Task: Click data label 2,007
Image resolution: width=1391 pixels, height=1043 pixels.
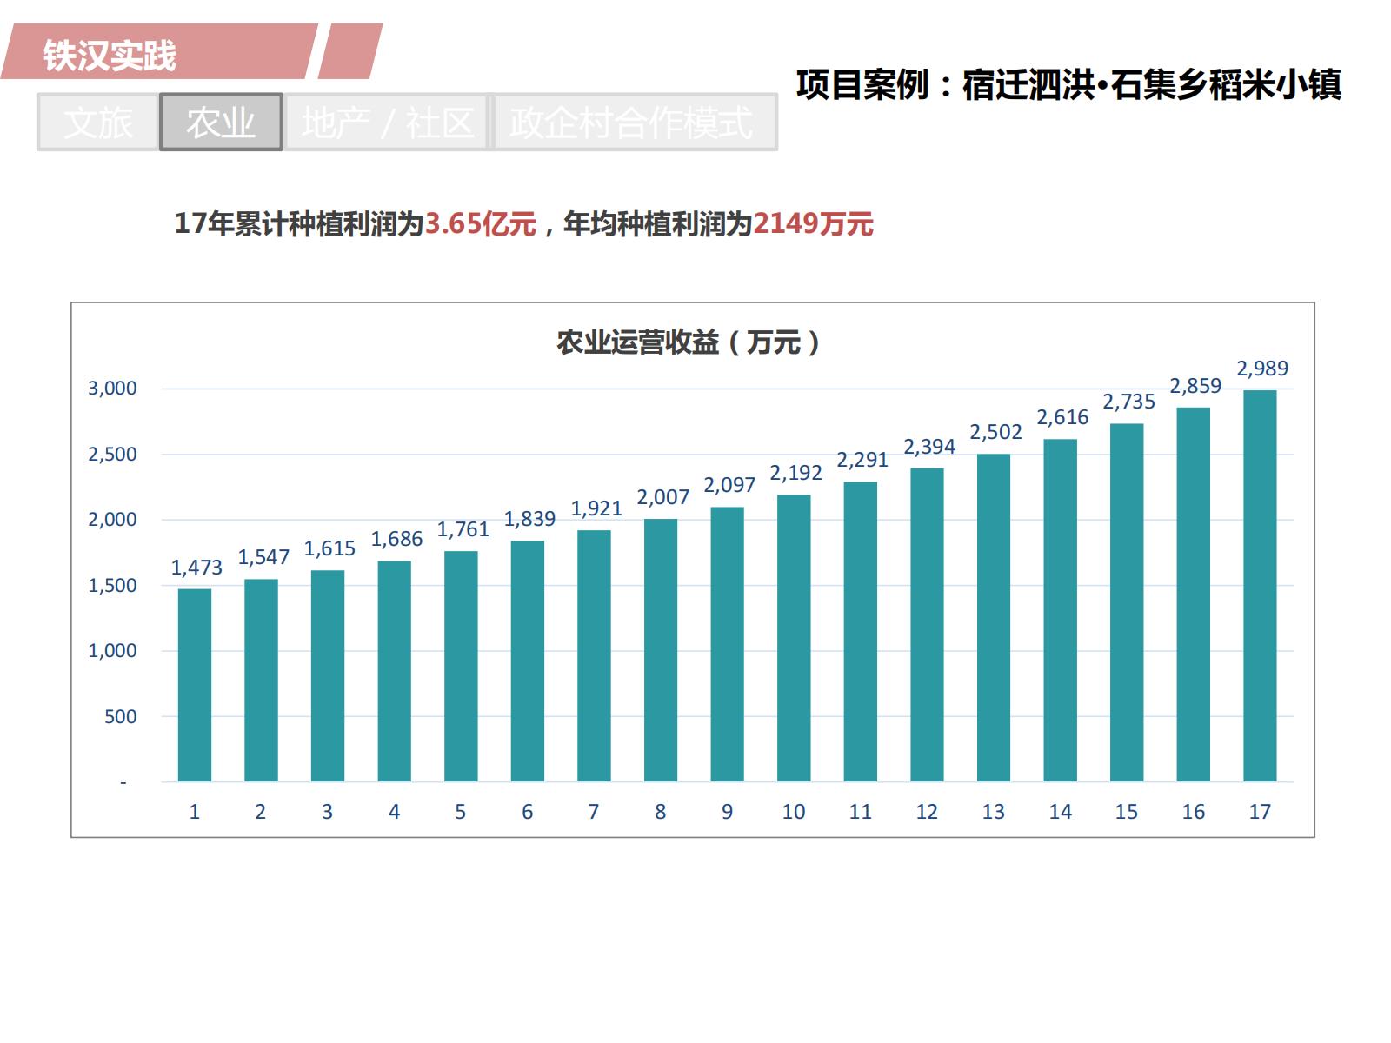Action: [x=662, y=497]
